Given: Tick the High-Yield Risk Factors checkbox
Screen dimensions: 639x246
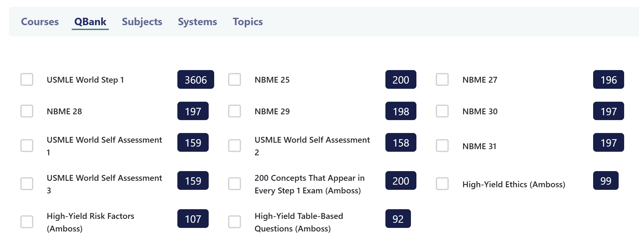Looking at the screenshot, I should (27, 222).
